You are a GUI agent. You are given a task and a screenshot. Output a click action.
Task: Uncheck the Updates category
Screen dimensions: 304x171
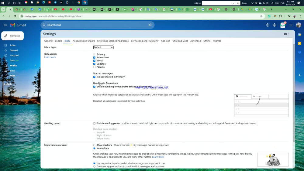coord(94,64)
